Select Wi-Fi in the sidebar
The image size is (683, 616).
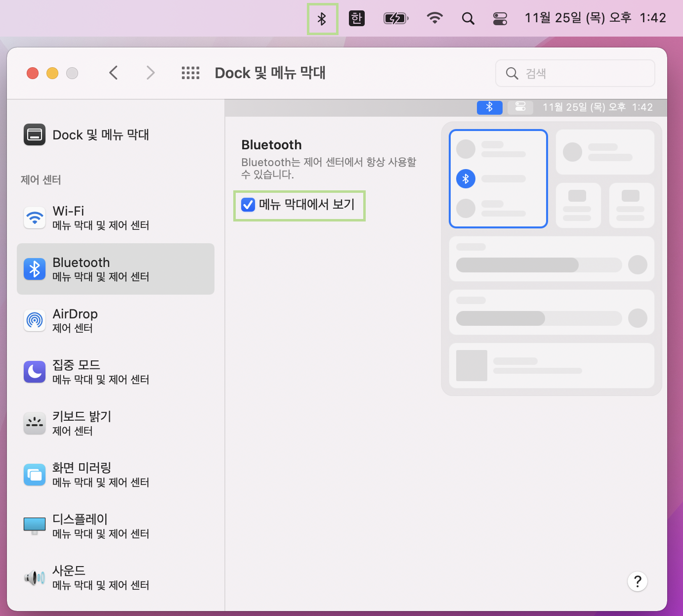(x=116, y=218)
